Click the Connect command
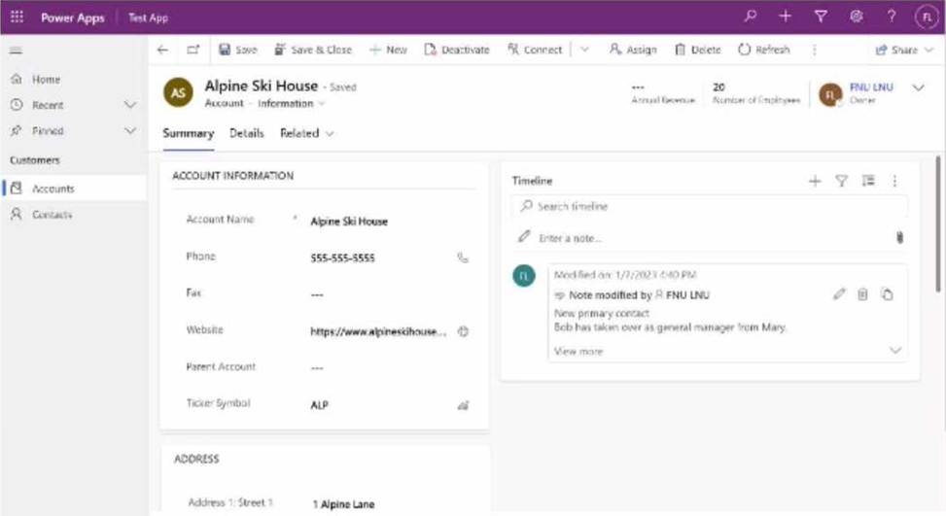 pos(535,50)
